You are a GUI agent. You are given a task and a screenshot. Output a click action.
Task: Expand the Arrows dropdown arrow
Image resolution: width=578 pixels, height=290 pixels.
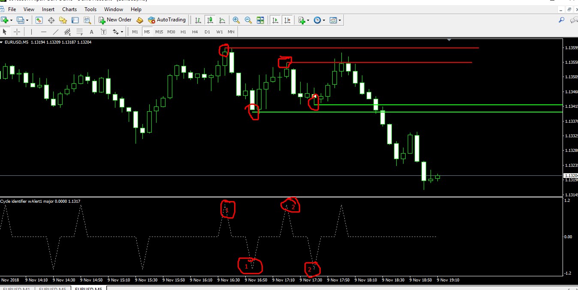coord(122,32)
